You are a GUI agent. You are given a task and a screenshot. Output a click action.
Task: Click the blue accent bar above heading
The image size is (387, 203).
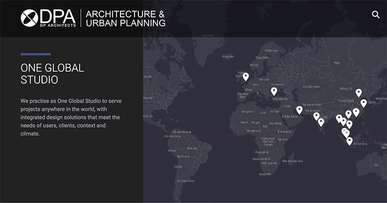pos(36,54)
